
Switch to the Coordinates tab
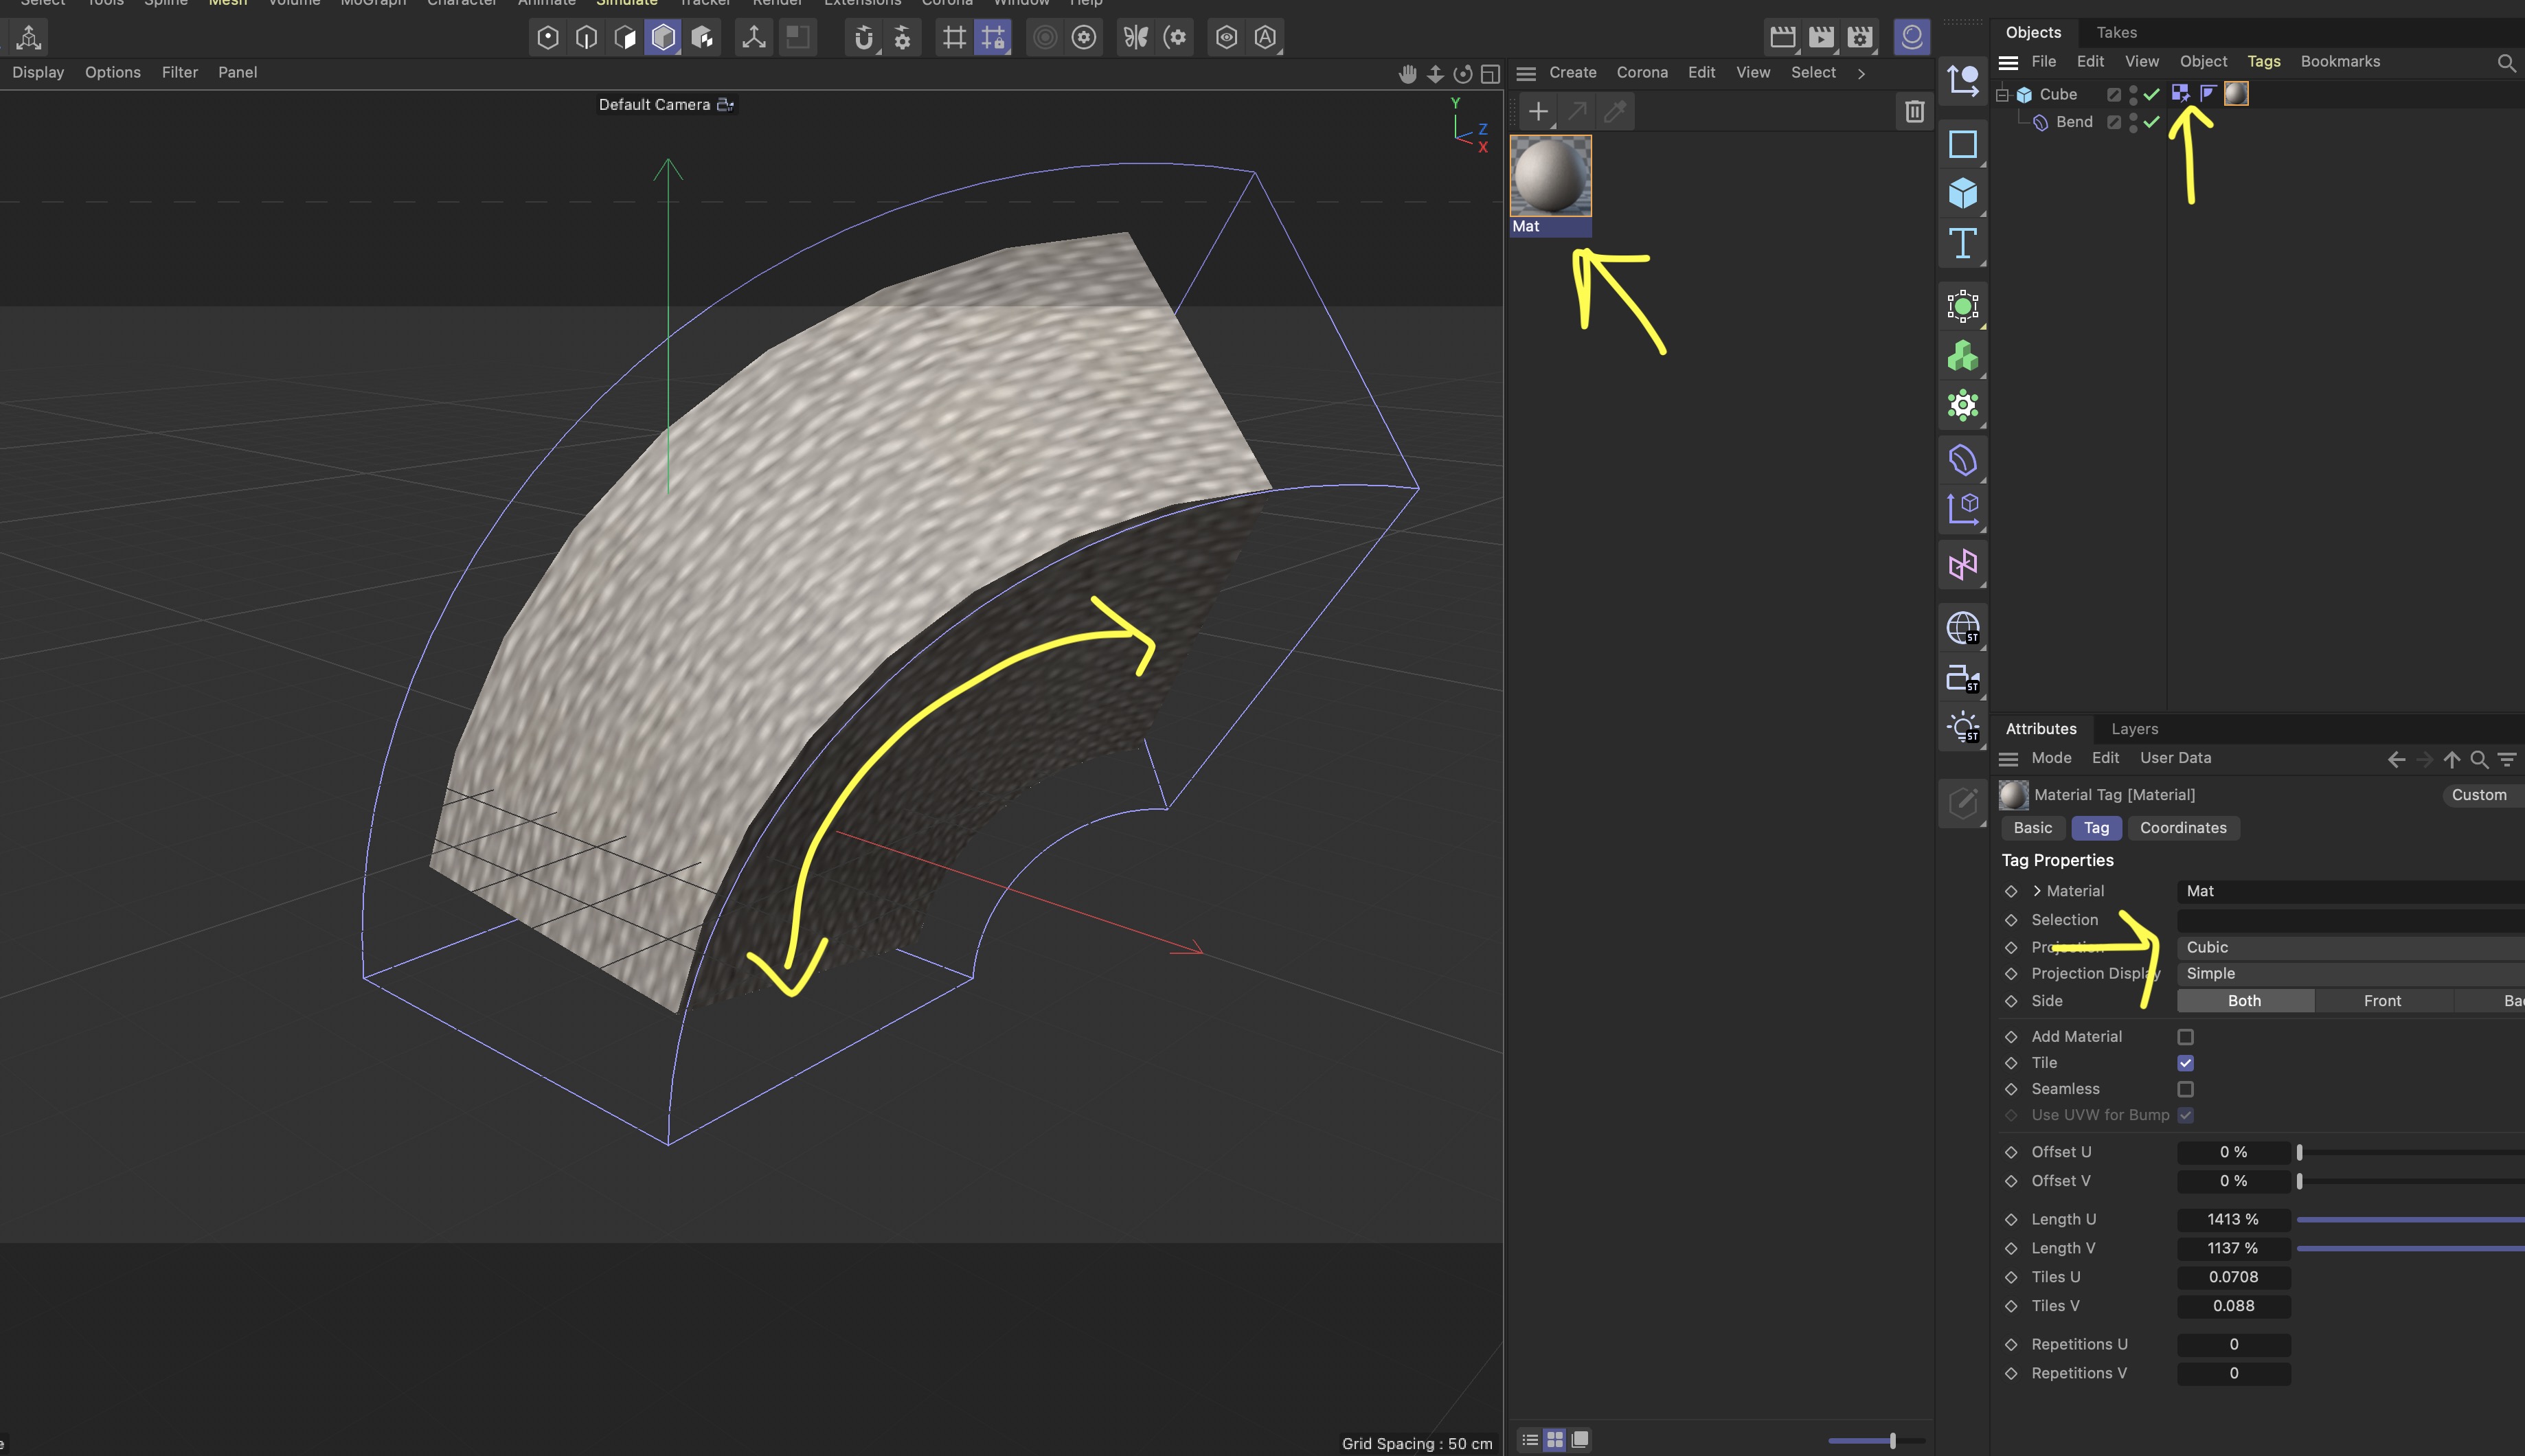tap(2182, 828)
